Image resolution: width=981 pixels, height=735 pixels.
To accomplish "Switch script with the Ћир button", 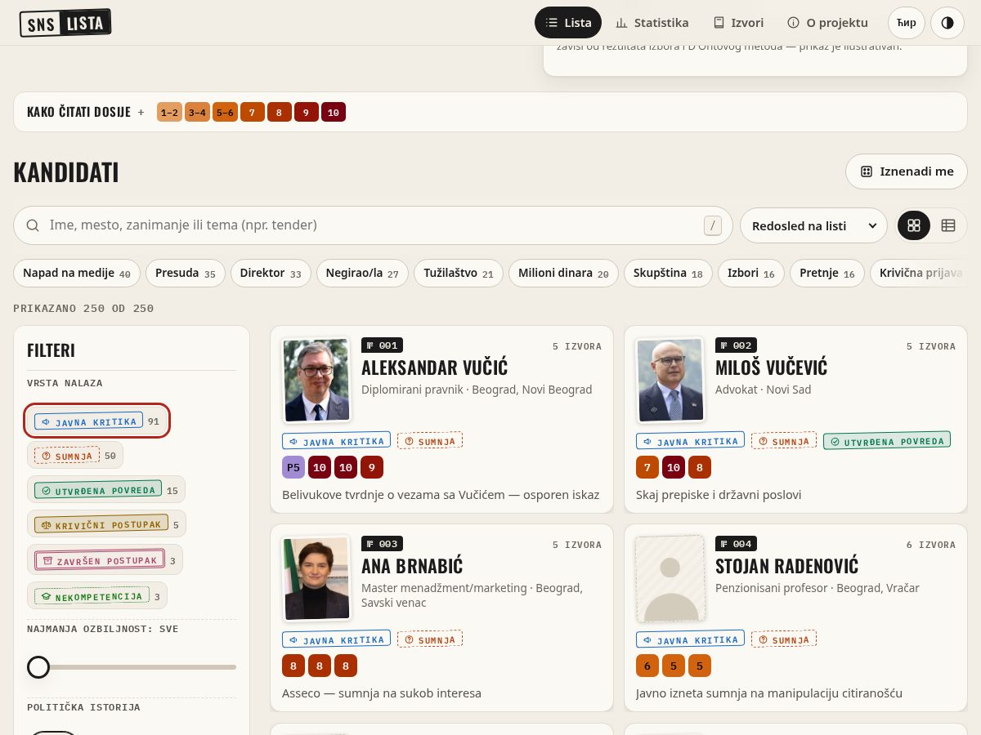I will point(907,23).
